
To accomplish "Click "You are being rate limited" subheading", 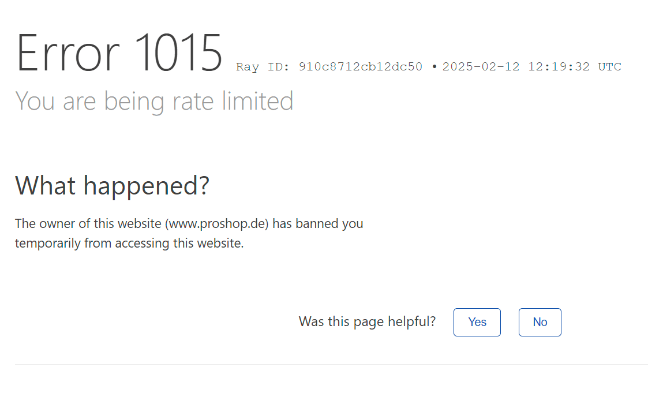I will (x=154, y=101).
